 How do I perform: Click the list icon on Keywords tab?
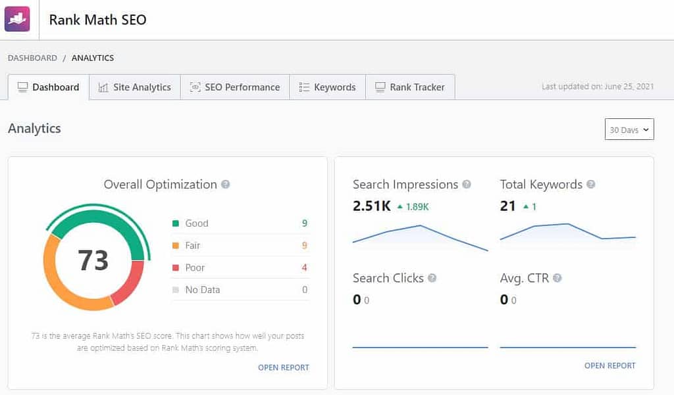(x=304, y=87)
